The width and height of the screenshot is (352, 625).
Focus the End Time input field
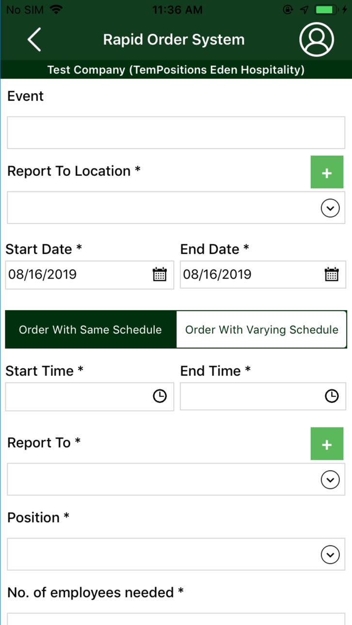[263, 397]
